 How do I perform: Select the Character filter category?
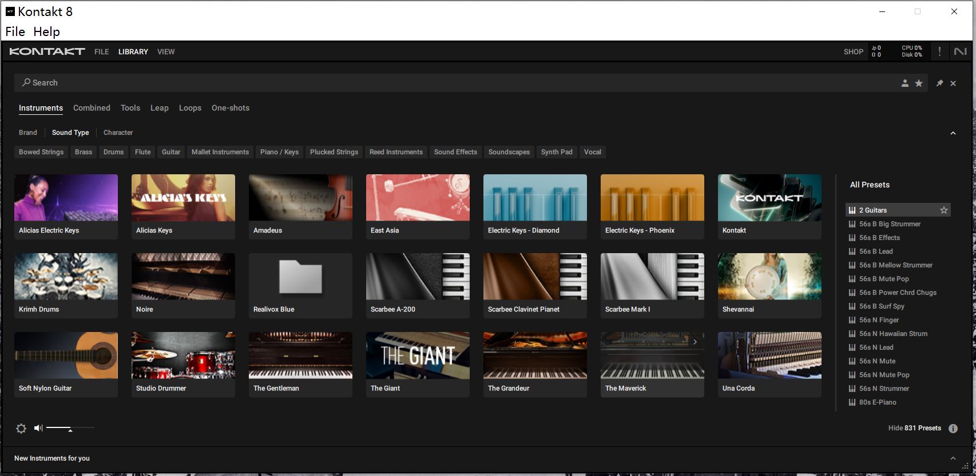[x=118, y=133]
